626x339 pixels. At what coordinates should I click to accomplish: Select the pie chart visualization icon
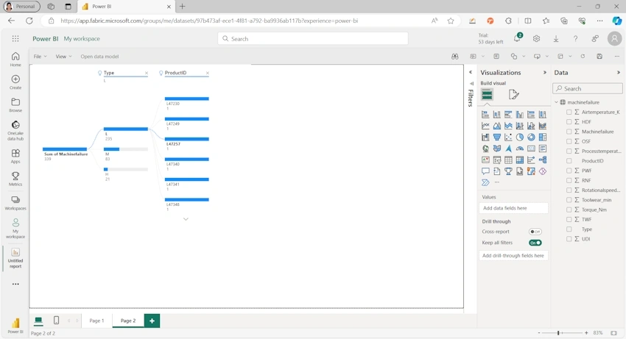(x=519, y=138)
